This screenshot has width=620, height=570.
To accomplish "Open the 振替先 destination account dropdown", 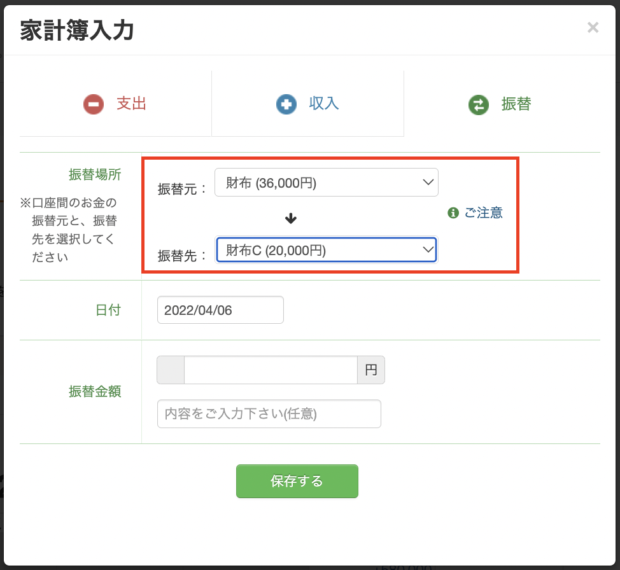I will coord(326,250).
